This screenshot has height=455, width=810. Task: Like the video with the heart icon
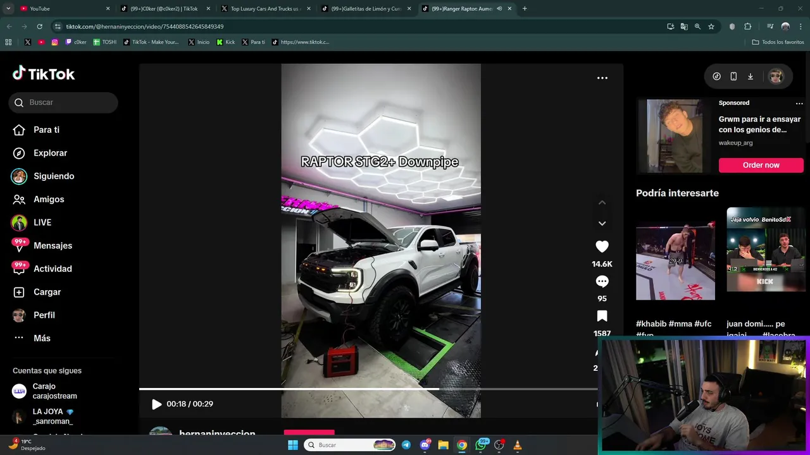pyautogui.click(x=602, y=246)
